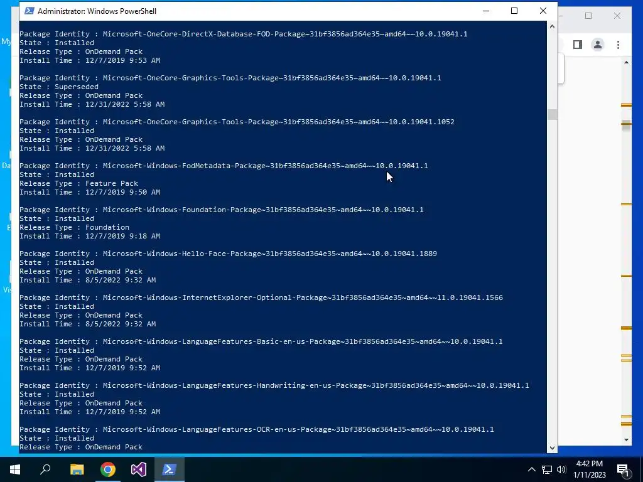
Task: Click the LanguageFeatures-OCR-en-us package line
Action: (x=257, y=429)
